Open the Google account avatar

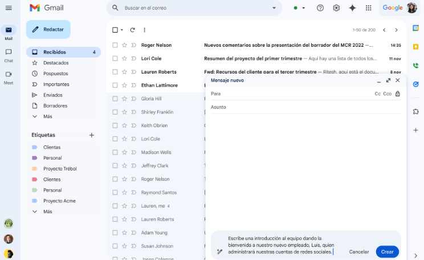pyautogui.click(x=412, y=8)
